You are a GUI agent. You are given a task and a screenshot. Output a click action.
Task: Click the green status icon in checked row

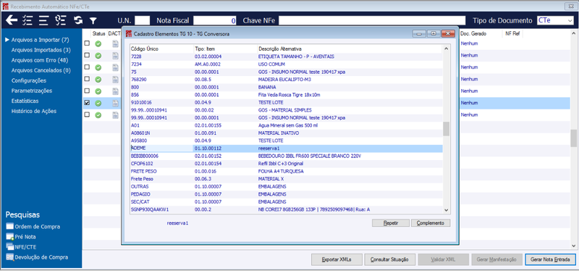click(98, 103)
